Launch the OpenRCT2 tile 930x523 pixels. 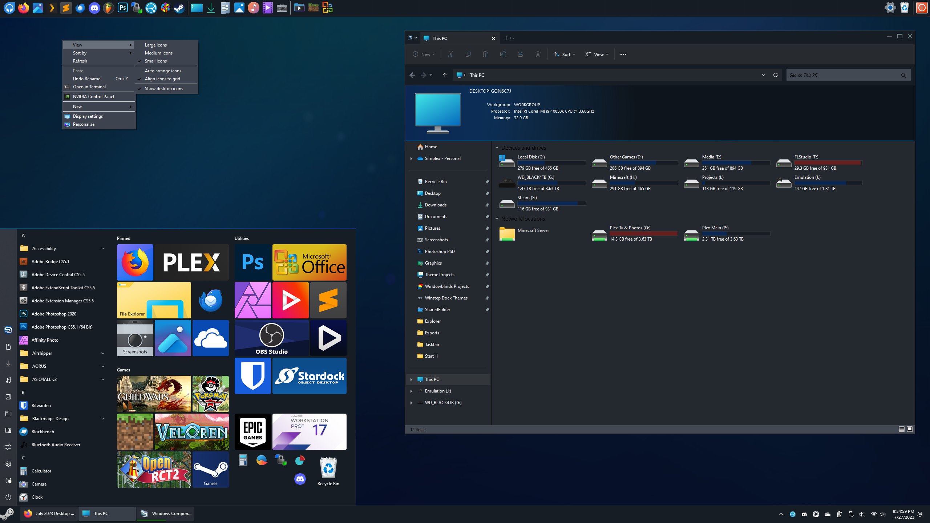click(154, 469)
